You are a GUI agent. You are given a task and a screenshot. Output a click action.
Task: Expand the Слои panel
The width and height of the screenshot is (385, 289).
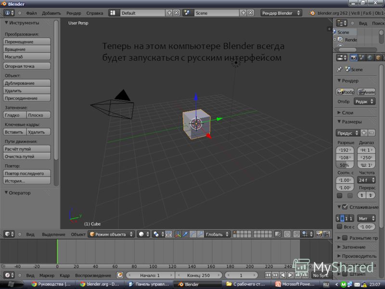click(339, 113)
